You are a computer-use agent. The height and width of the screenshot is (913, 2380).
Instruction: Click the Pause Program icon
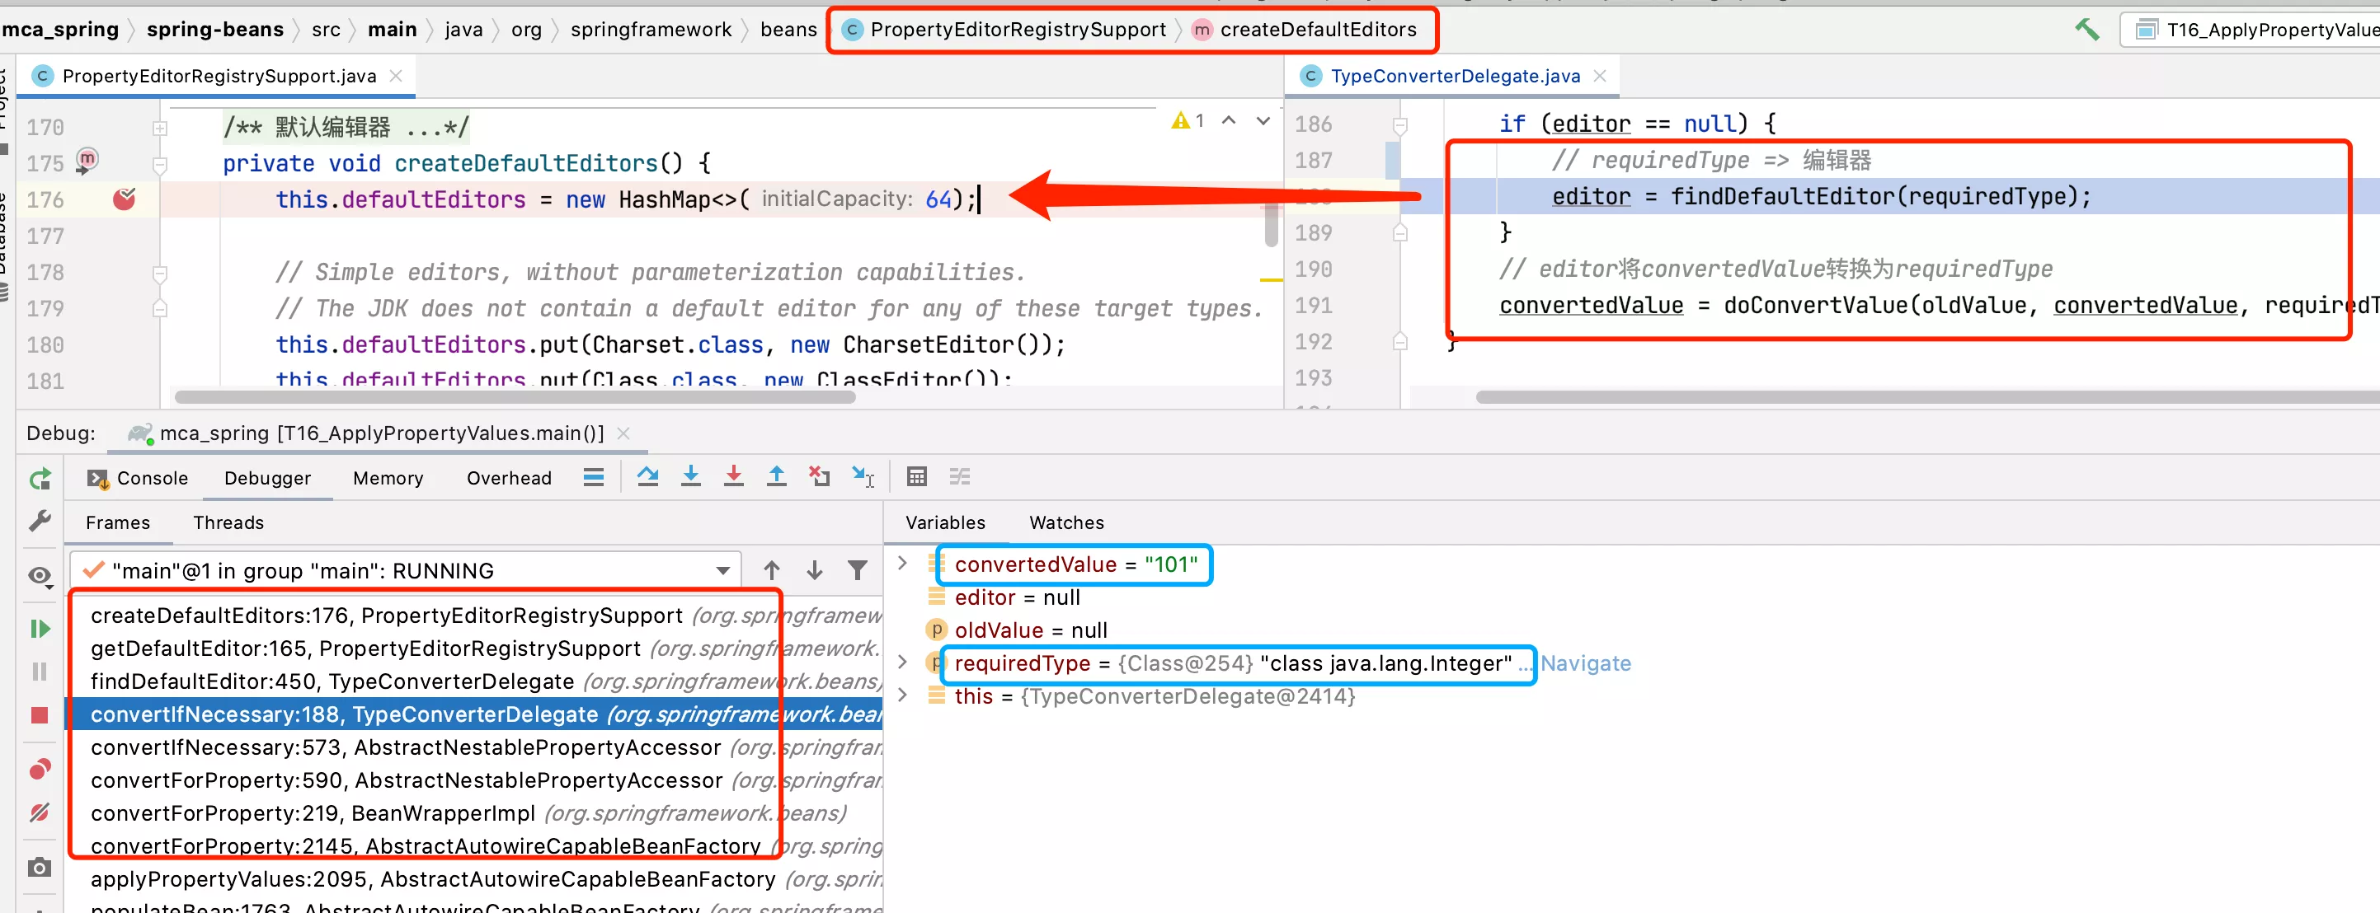click(40, 671)
